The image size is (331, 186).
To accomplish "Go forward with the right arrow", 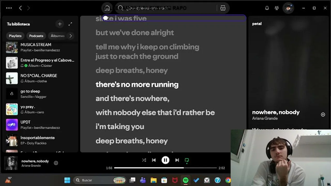I will pos(28,8).
